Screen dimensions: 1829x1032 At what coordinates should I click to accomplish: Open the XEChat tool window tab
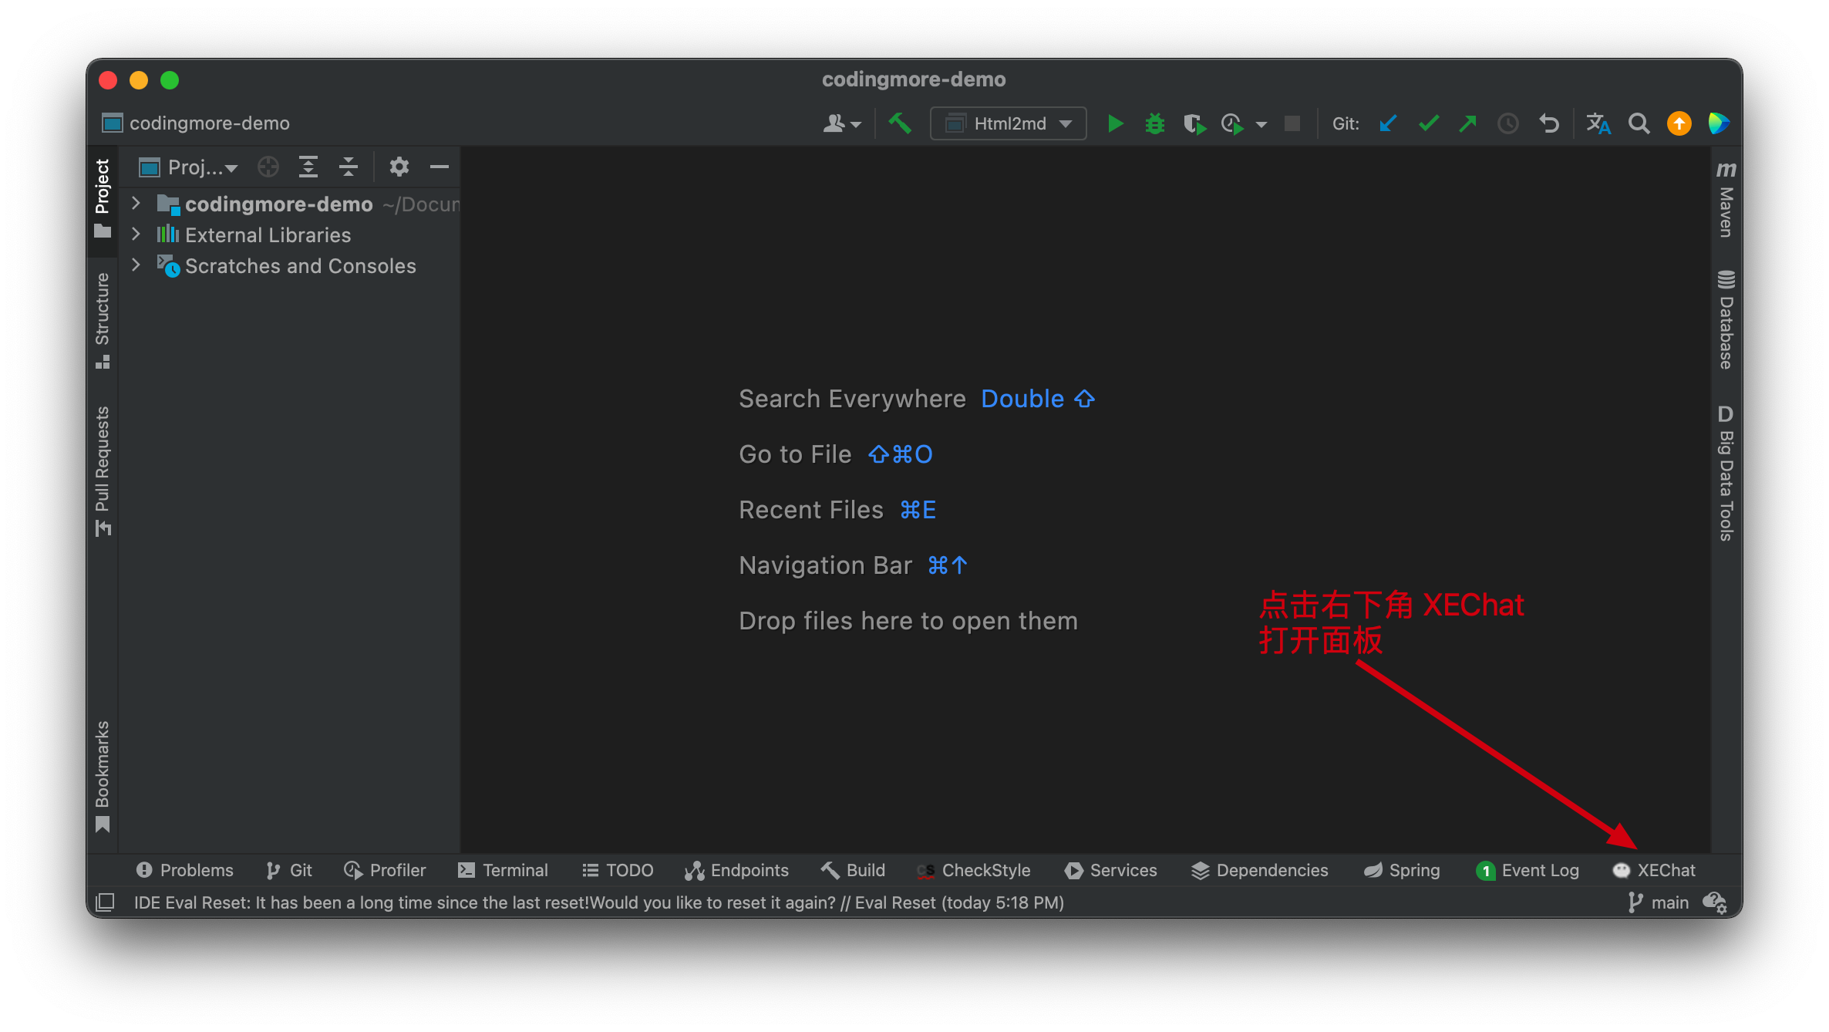click(1655, 870)
